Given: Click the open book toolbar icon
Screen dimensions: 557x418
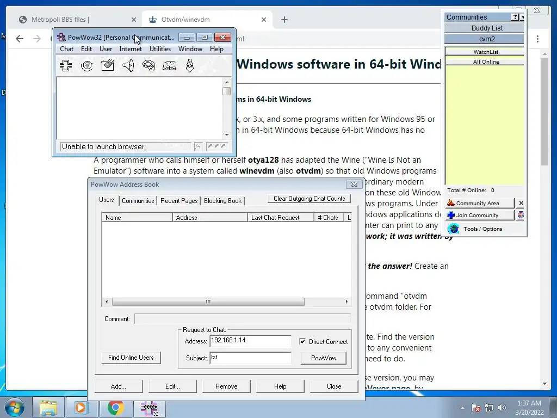Looking at the screenshot, I should tap(170, 65).
